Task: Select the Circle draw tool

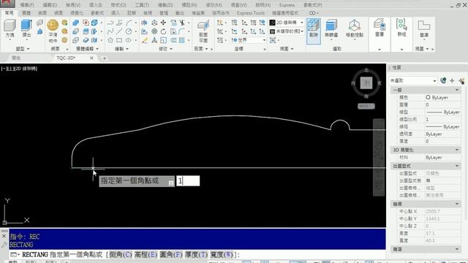Action: tap(129, 31)
